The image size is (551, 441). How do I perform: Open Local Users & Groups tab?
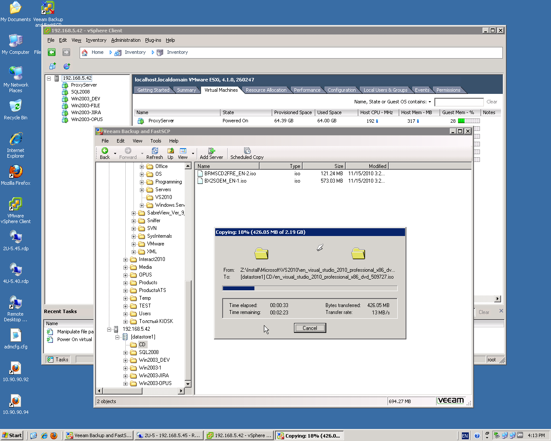click(385, 90)
